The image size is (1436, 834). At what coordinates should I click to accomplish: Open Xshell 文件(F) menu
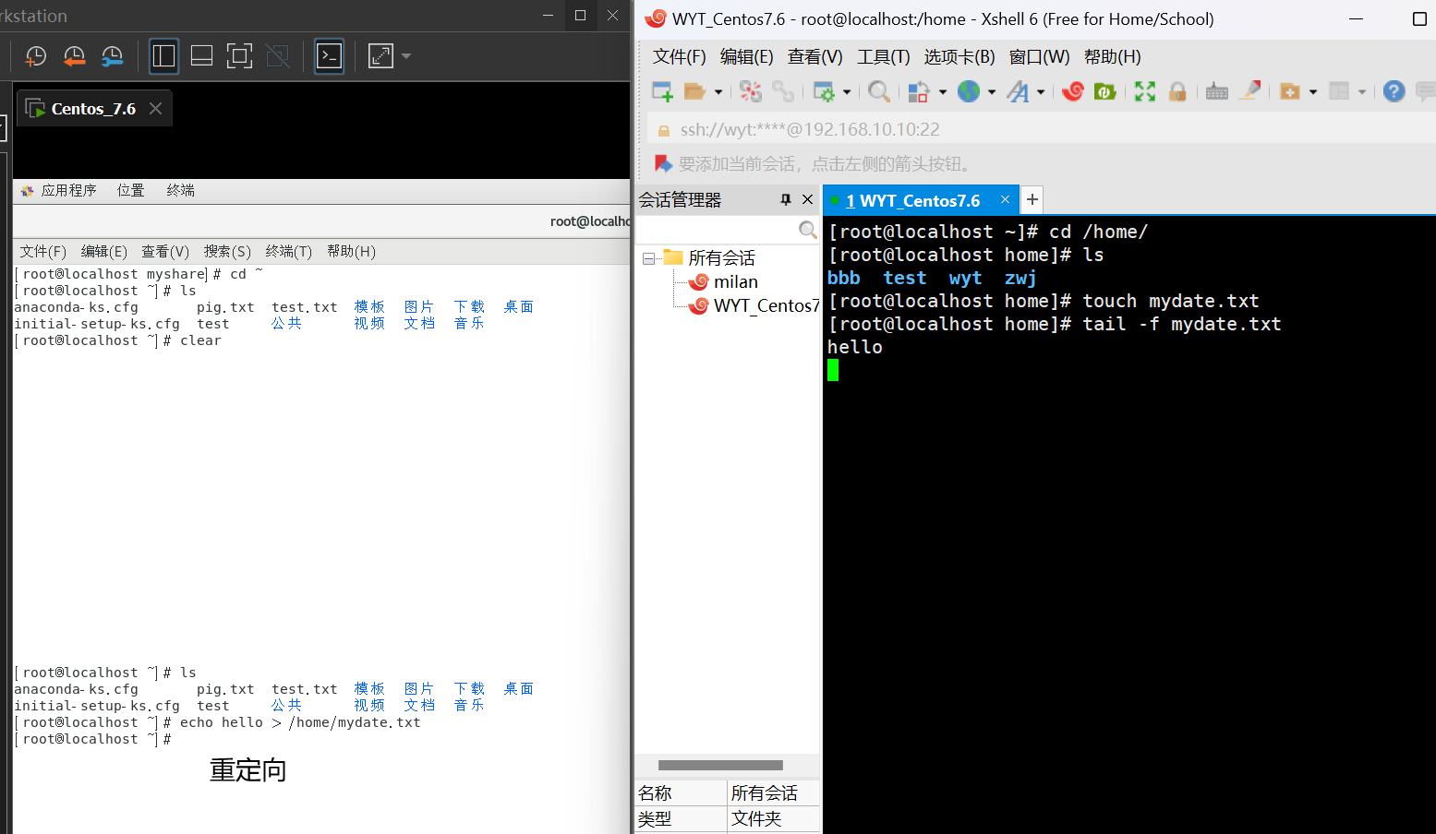[679, 57]
